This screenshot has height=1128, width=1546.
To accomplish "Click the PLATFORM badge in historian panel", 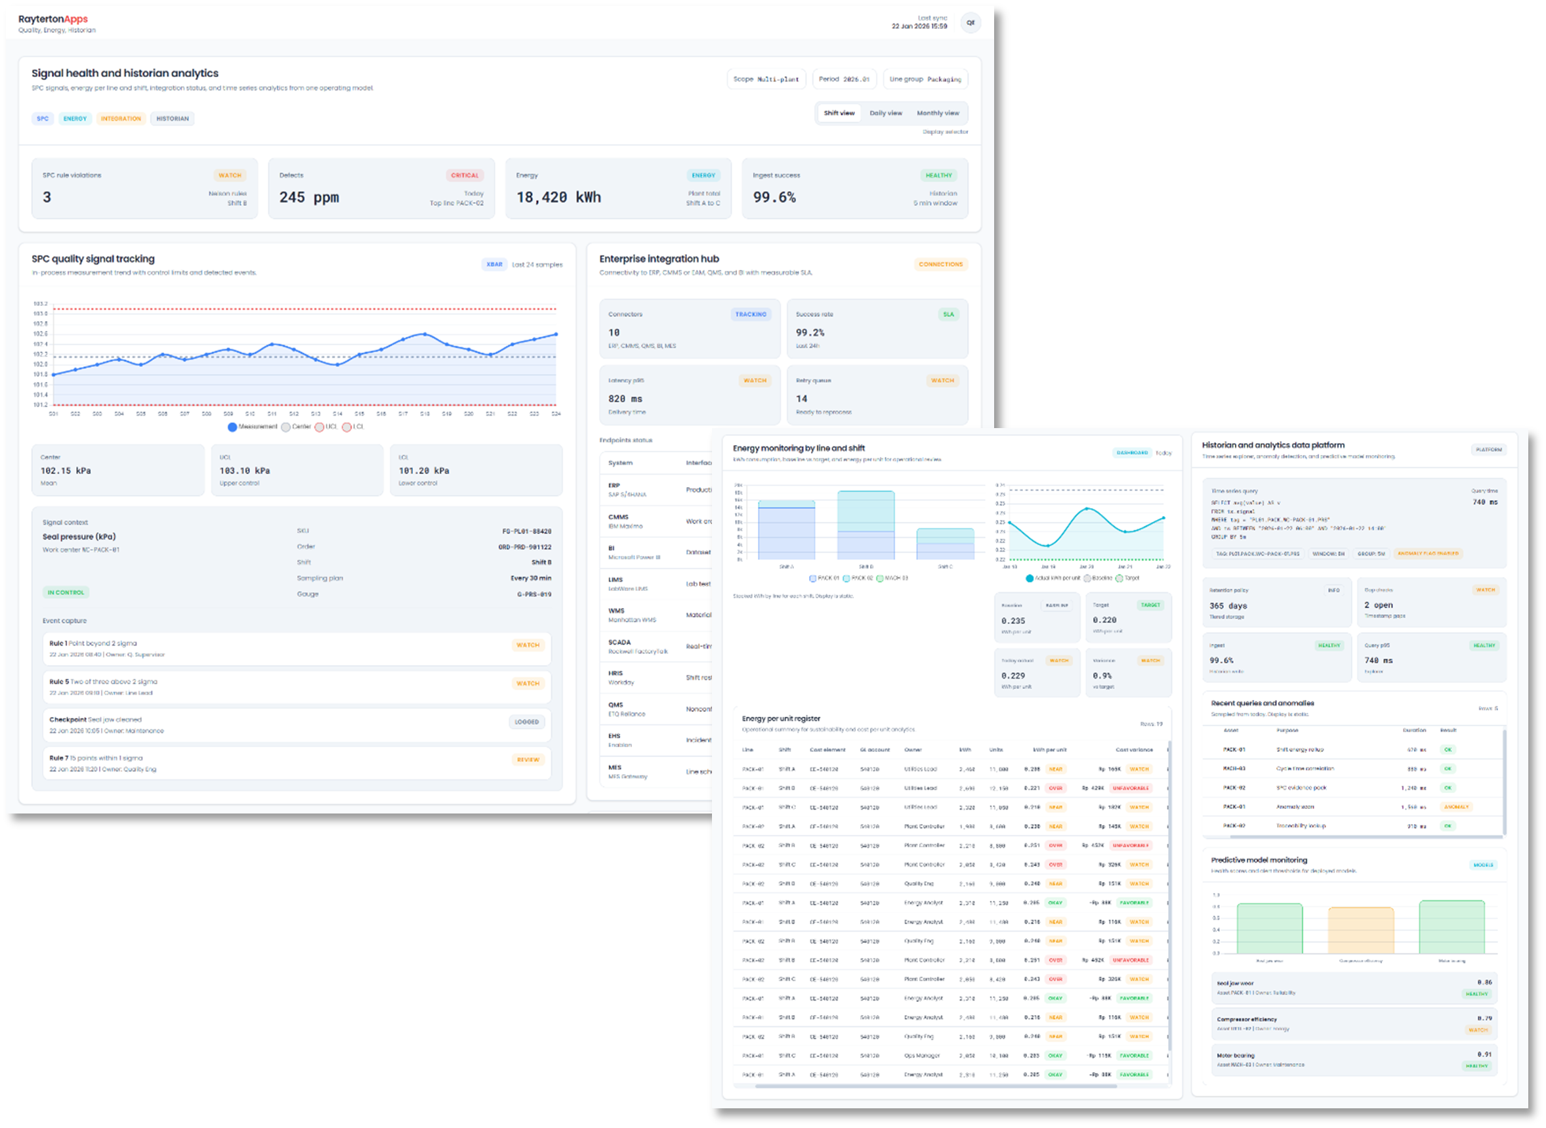I will 1490,449.
